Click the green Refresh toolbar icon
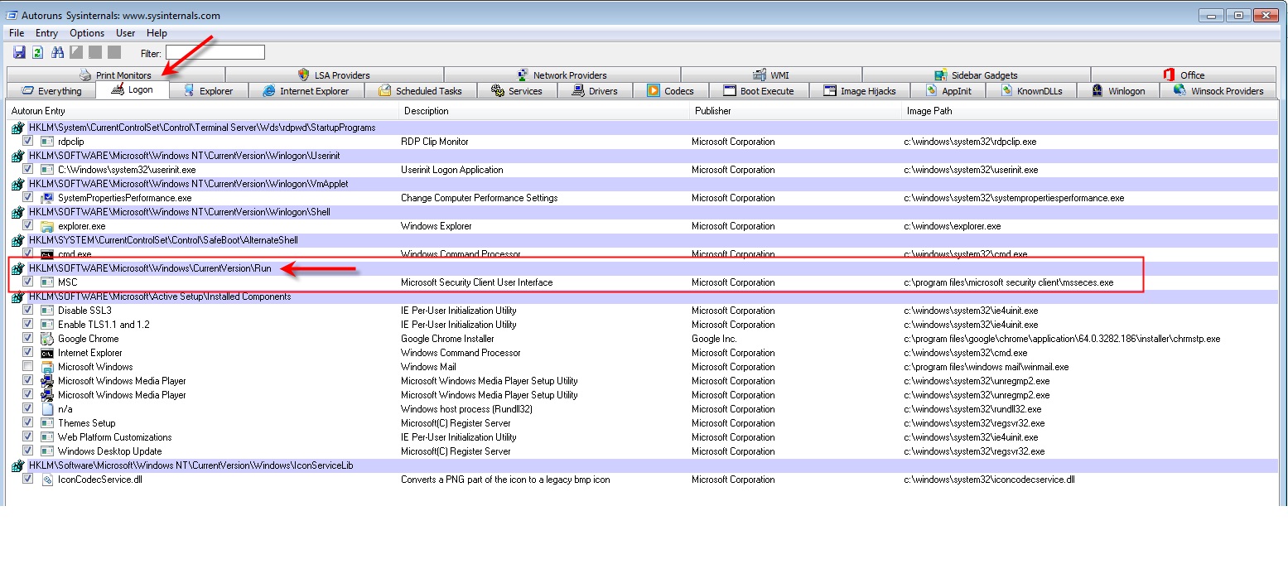Viewport: 1288px width, 564px height. 37,53
